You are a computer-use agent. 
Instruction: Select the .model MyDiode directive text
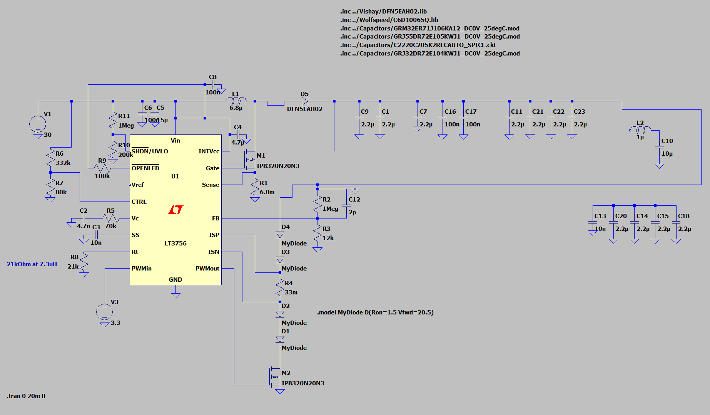click(x=375, y=313)
